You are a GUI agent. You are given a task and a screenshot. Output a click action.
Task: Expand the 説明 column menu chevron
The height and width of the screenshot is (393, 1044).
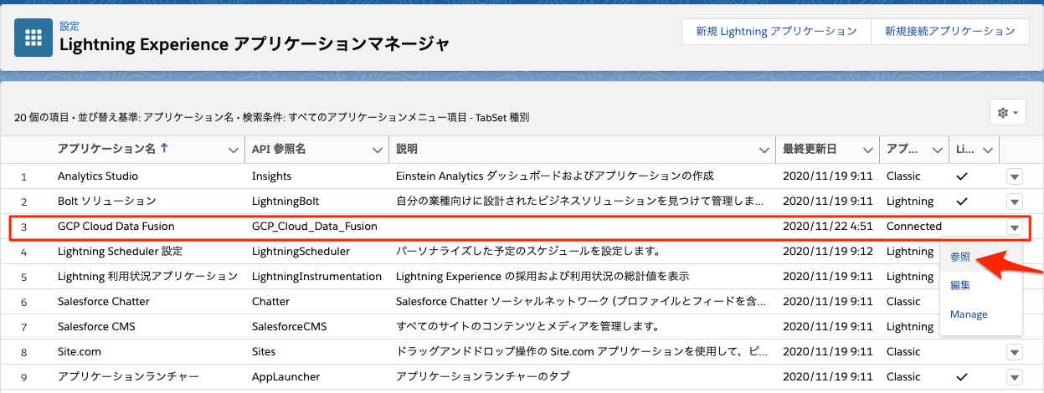point(764,150)
